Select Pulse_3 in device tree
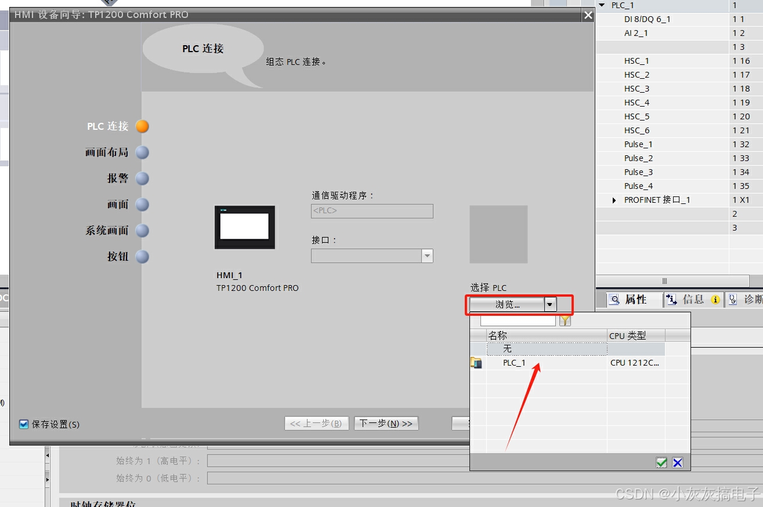Screen dimensions: 763x507 pos(638,172)
